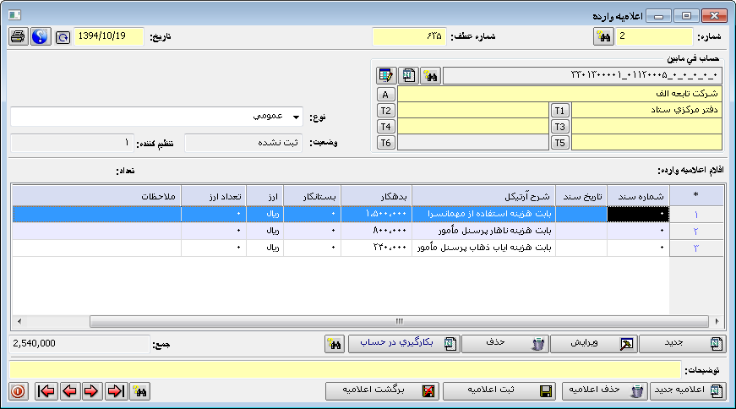Click the ثبت اعلامیه save button
Screen dimensions: 736x409
[x=499, y=391]
